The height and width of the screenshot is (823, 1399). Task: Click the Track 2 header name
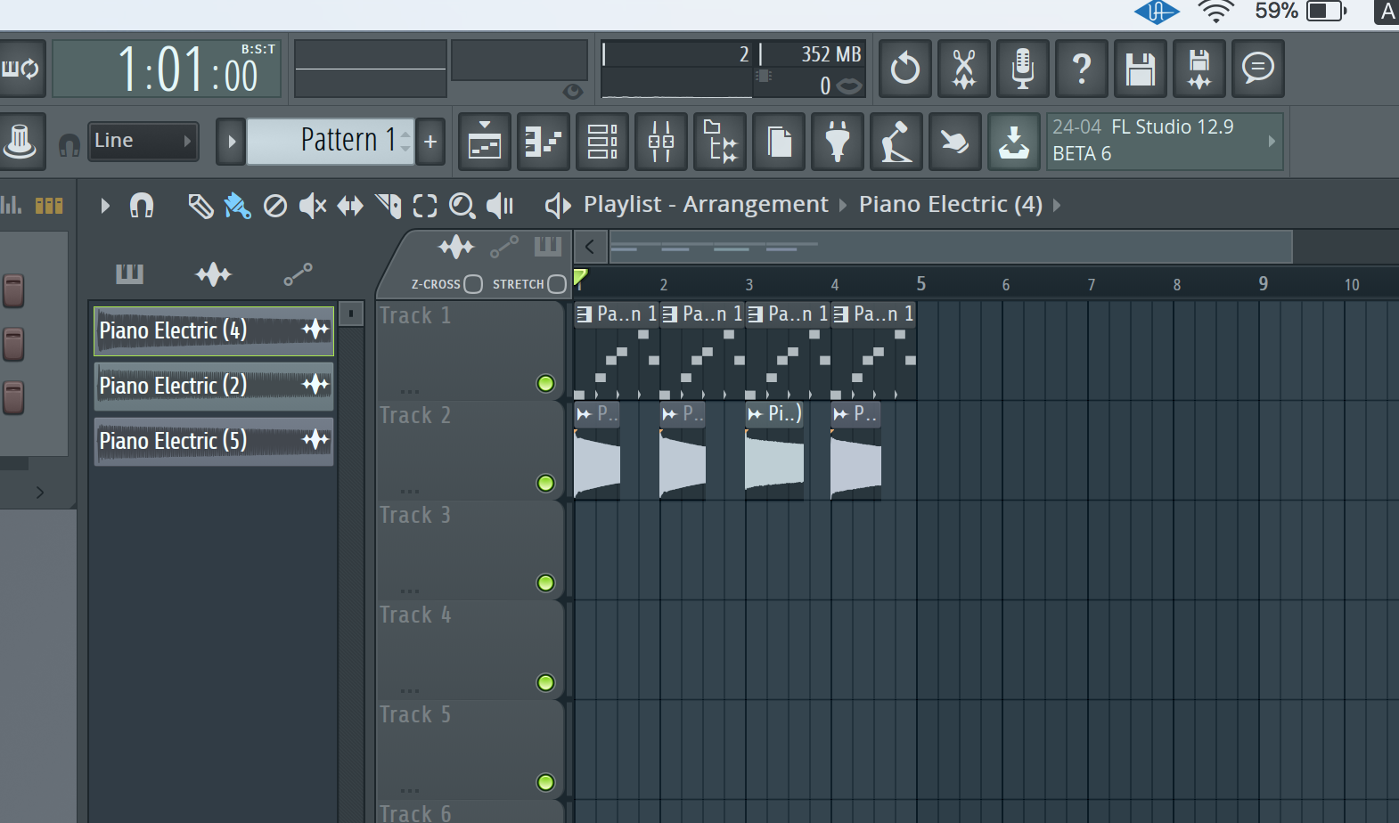pyautogui.click(x=415, y=415)
